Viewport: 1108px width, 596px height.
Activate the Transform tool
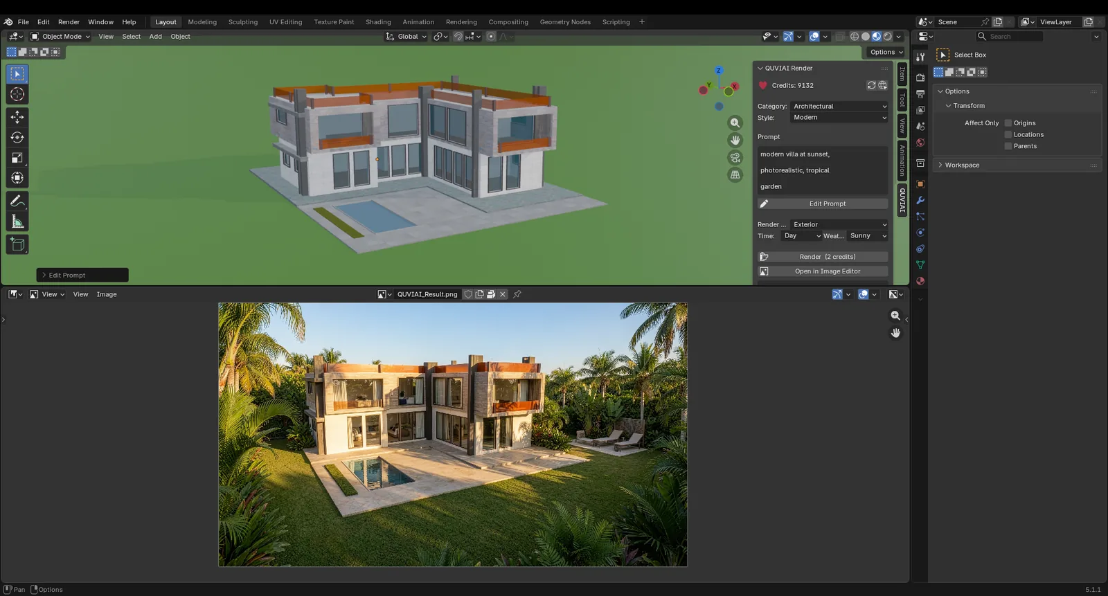click(17, 178)
